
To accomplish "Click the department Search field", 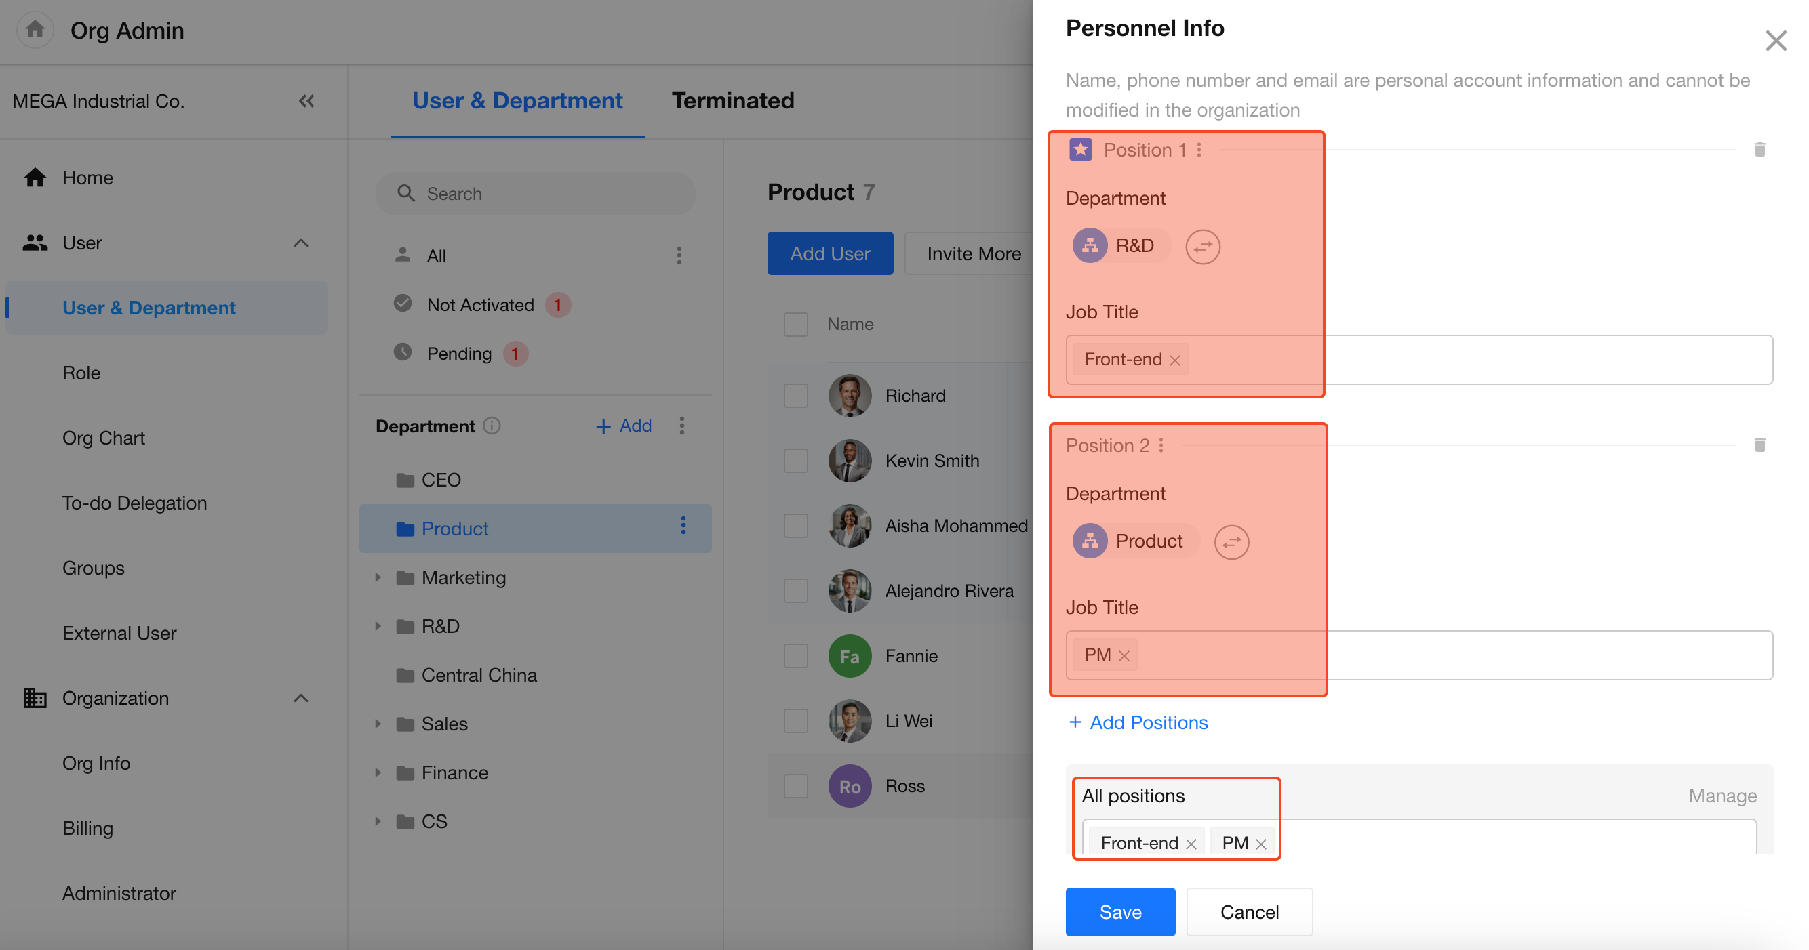I will 535,194.
